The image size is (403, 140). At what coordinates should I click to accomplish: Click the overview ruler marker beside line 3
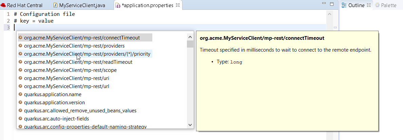tap(335, 27)
